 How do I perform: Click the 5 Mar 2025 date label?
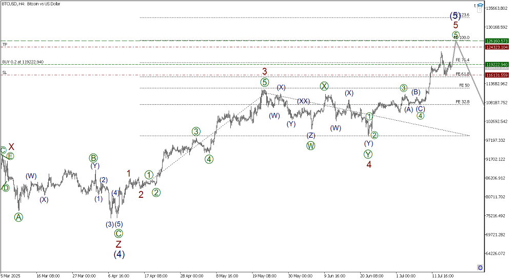coord(10,276)
